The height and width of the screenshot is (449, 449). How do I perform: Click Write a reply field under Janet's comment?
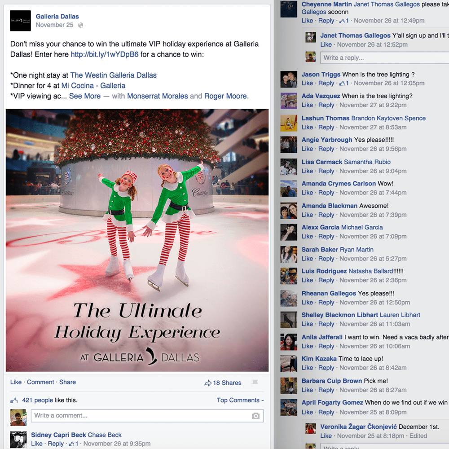(384, 57)
